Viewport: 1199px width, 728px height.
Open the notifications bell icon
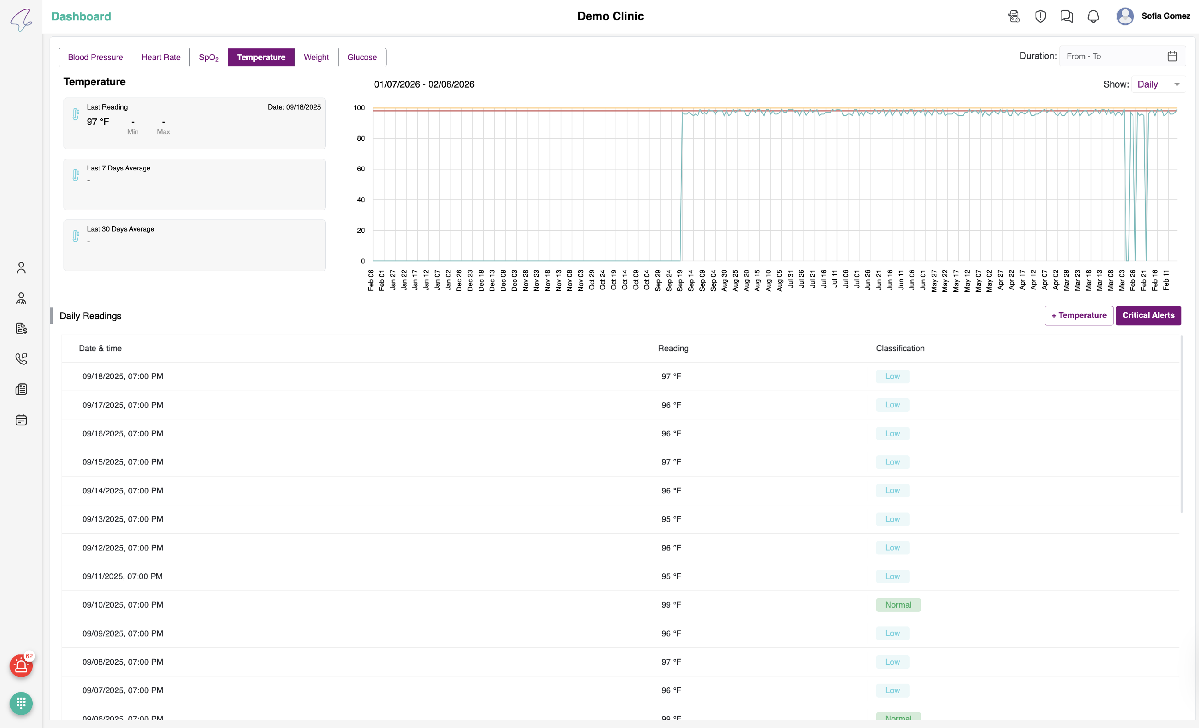coord(1093,16)
